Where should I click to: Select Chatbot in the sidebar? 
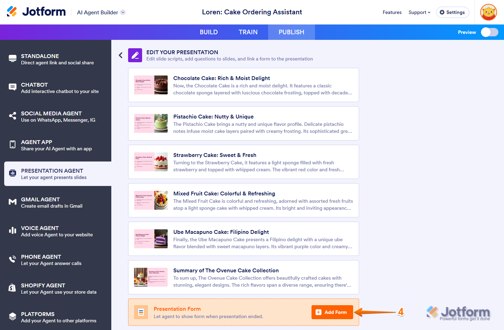58,88
